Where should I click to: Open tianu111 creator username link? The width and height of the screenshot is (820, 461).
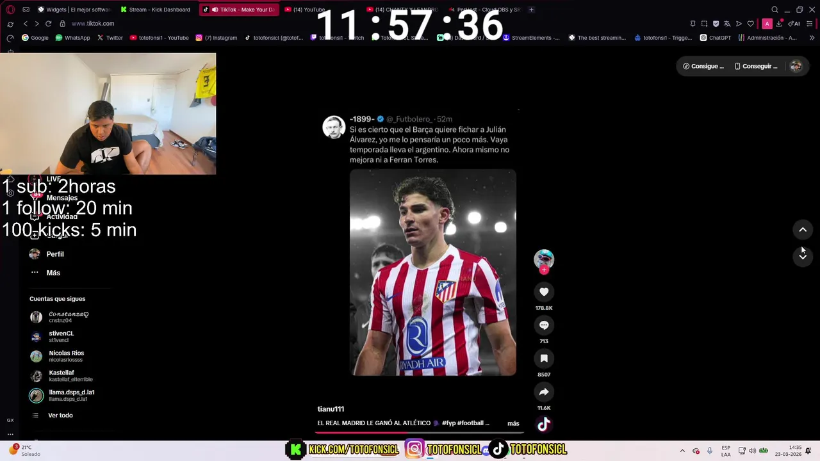[x=331, y=409]
